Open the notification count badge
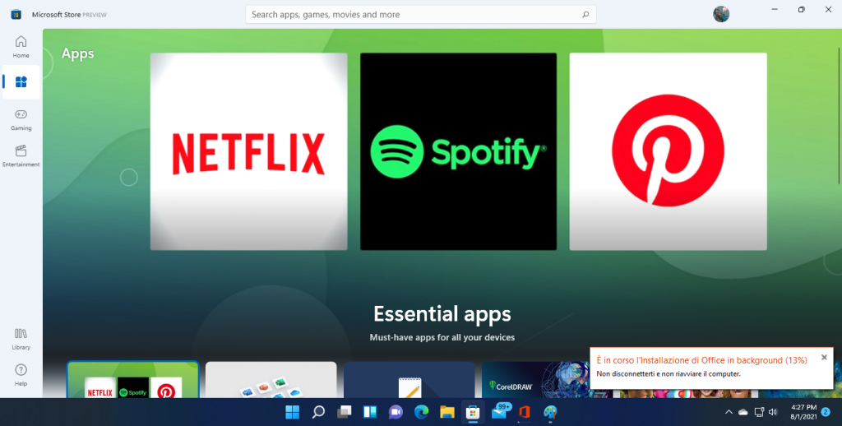This screenshot has height=426, width=842. tap(826, 412)
